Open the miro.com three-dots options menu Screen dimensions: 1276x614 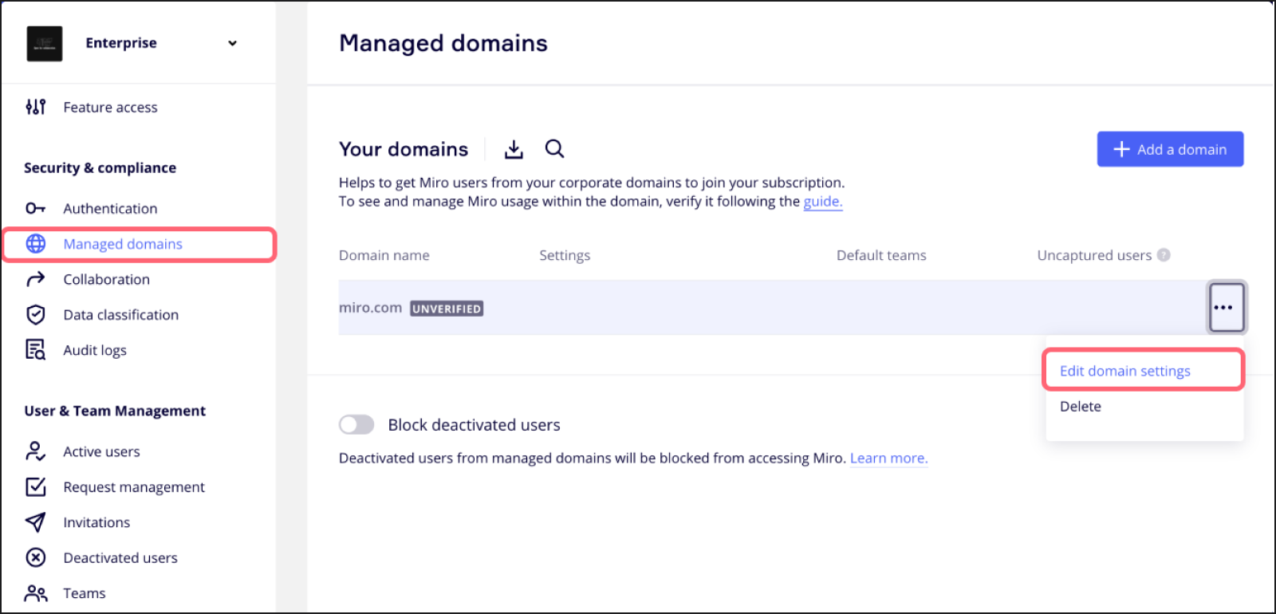coord(1226,307)
